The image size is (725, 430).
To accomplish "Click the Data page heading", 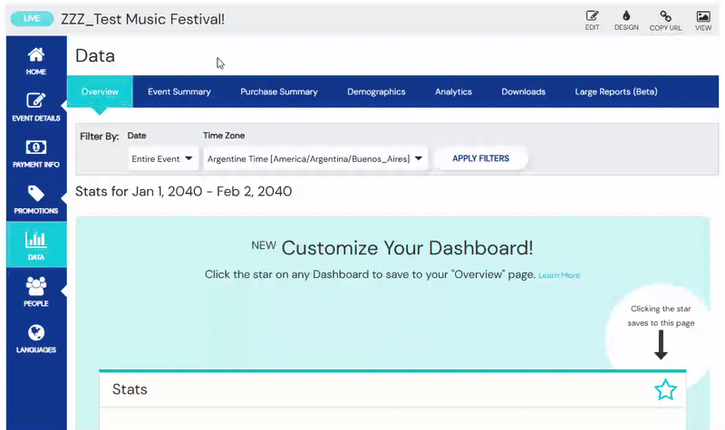I will tap(95, 56).
